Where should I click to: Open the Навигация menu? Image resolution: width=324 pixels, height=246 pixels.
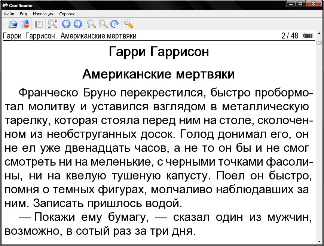click(43, 14)
